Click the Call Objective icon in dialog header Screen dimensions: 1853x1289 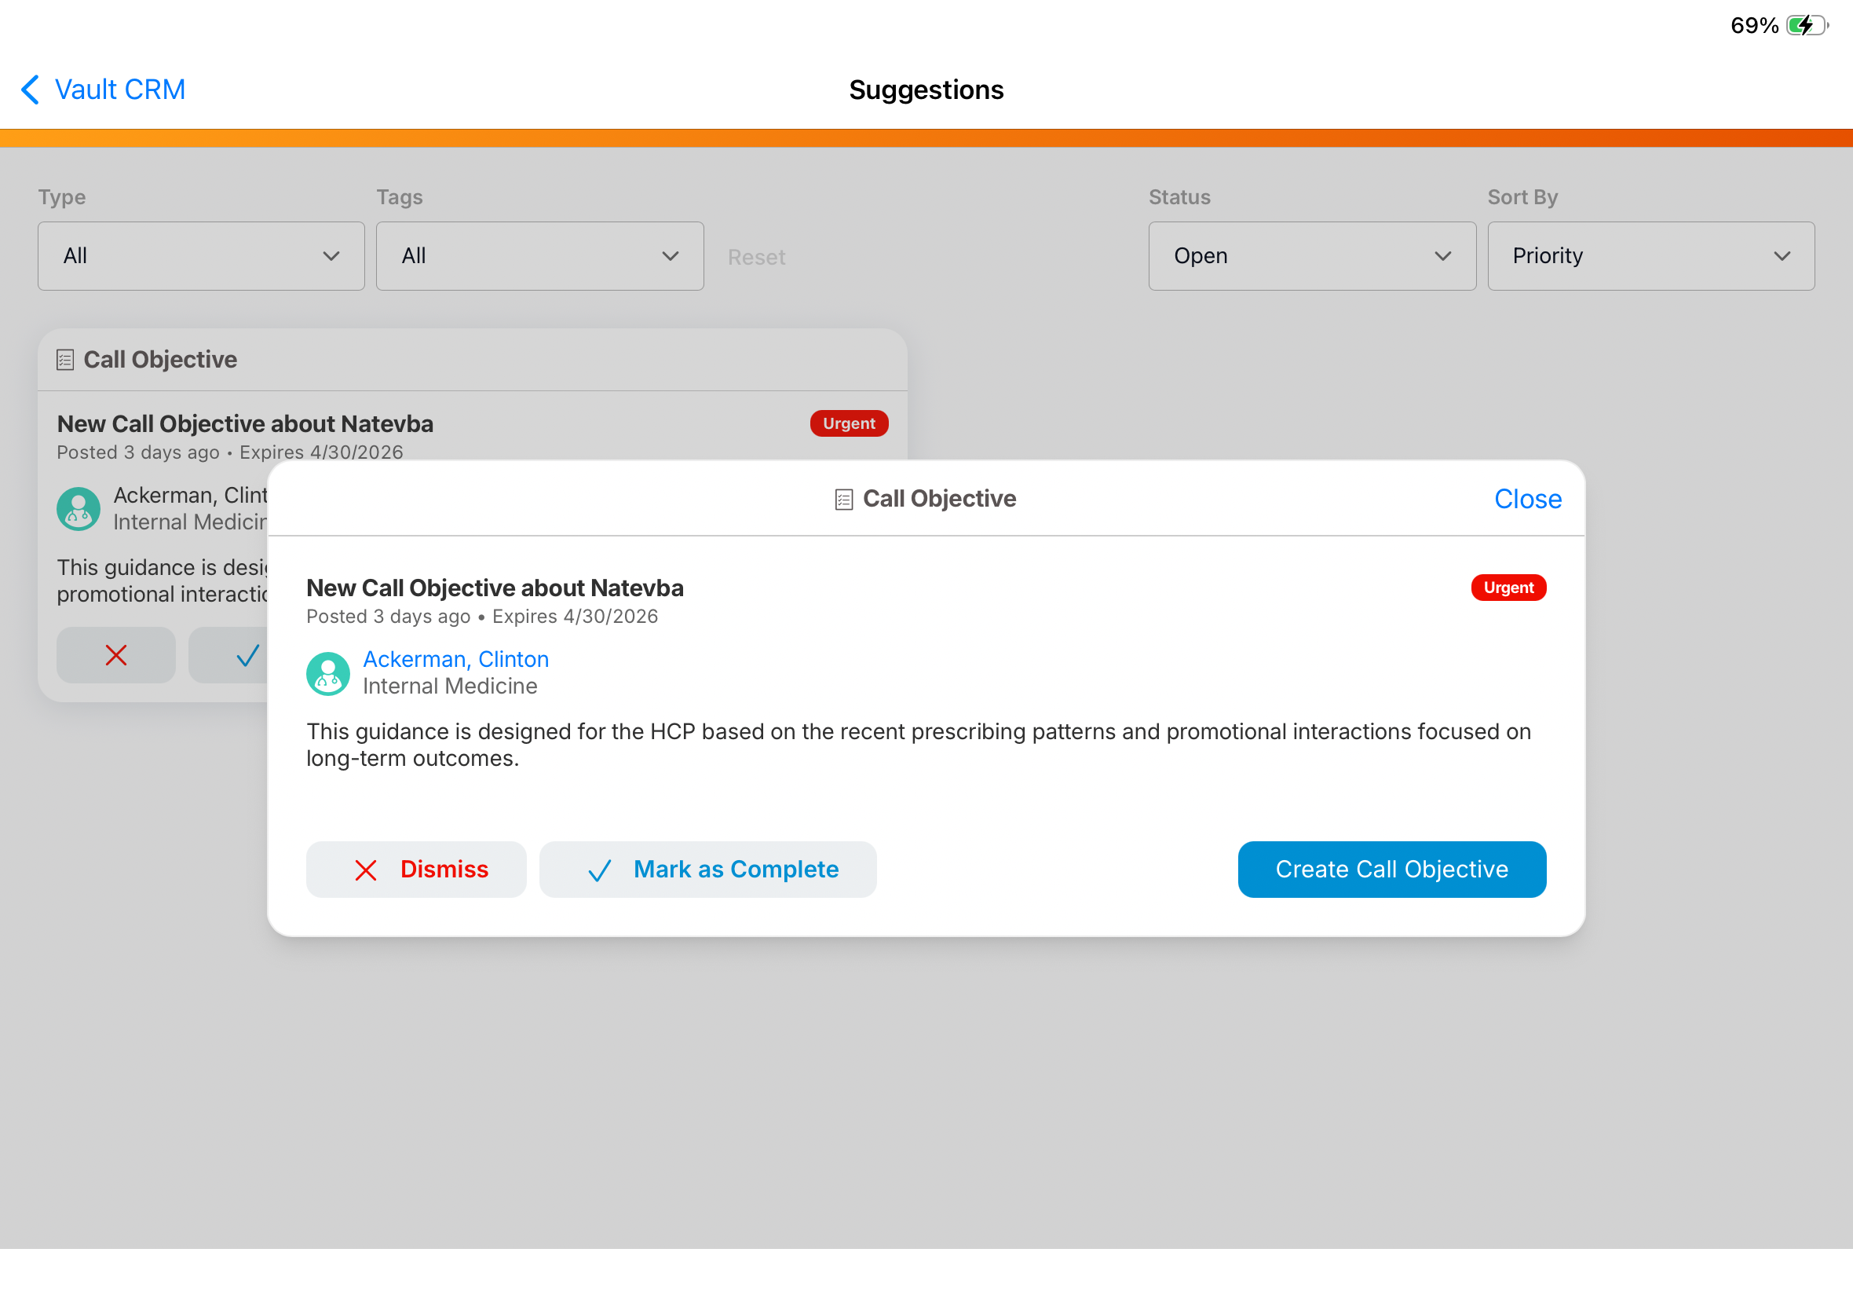(x=843, y=500)
